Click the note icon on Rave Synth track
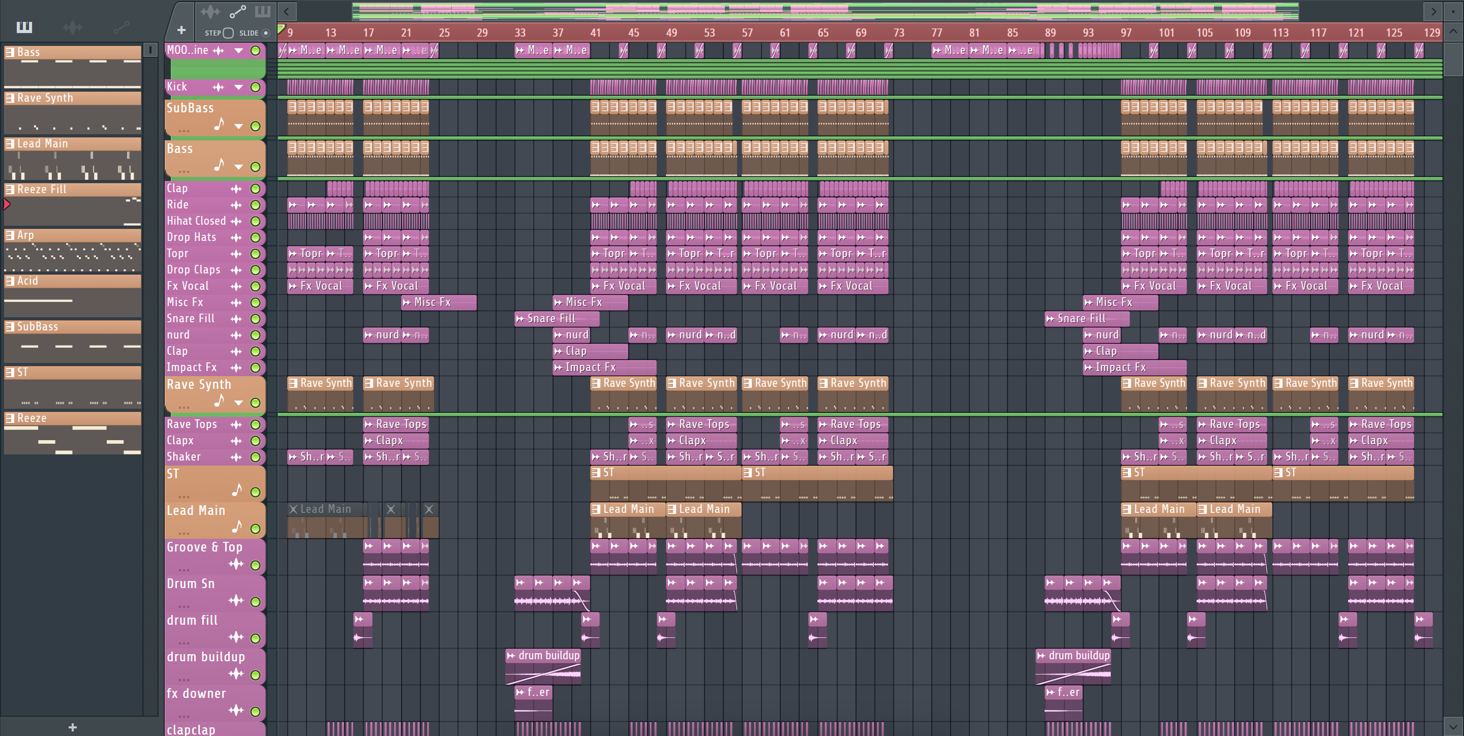 (219, 401)
